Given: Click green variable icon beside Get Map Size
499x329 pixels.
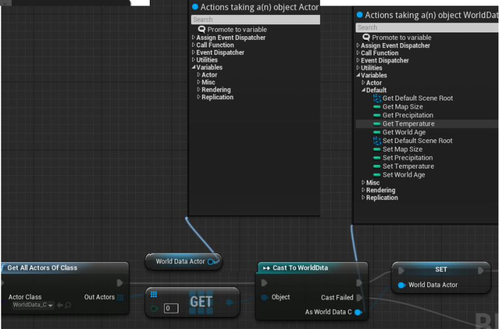Looking at the screenshot, I should 377,107.
